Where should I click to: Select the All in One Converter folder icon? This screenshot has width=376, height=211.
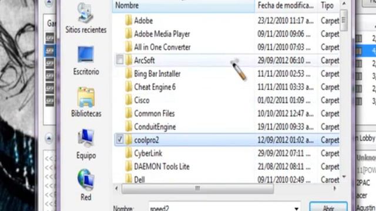point(129,47)
